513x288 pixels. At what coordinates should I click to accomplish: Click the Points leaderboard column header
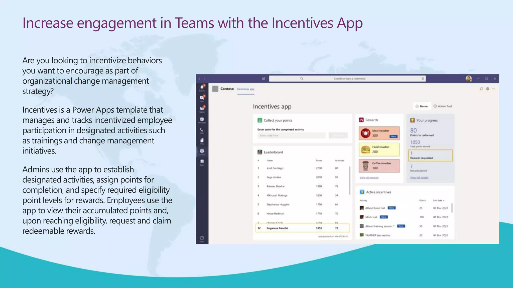click(x=319, y=160)
